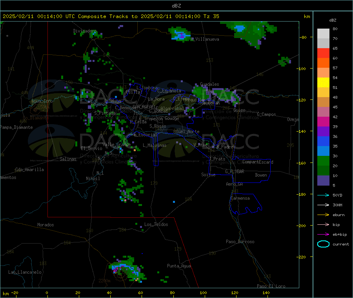Click the timestamp header text
This screenshot has height=298, width=353.
click(x=111, y=16)
